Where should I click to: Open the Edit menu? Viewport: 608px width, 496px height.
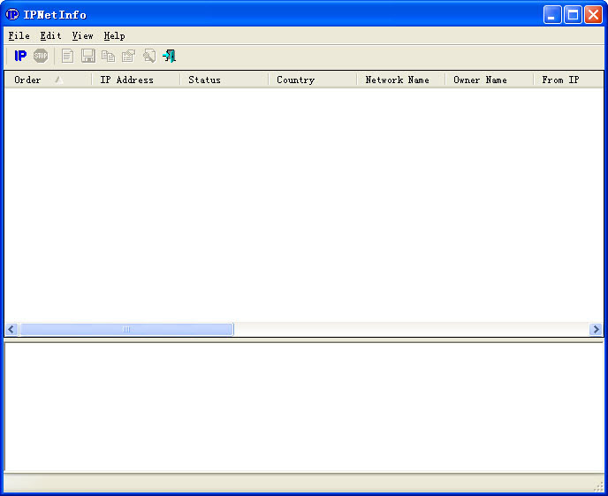click(50, 36)
